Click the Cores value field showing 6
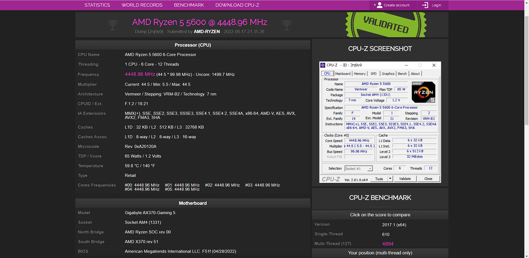This screenshot has height=258, width=529. coord(400,168)
